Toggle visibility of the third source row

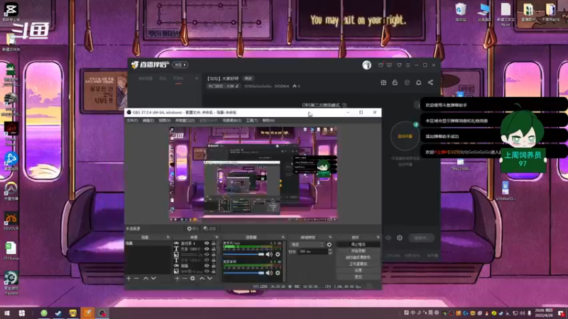click(207, 254)
